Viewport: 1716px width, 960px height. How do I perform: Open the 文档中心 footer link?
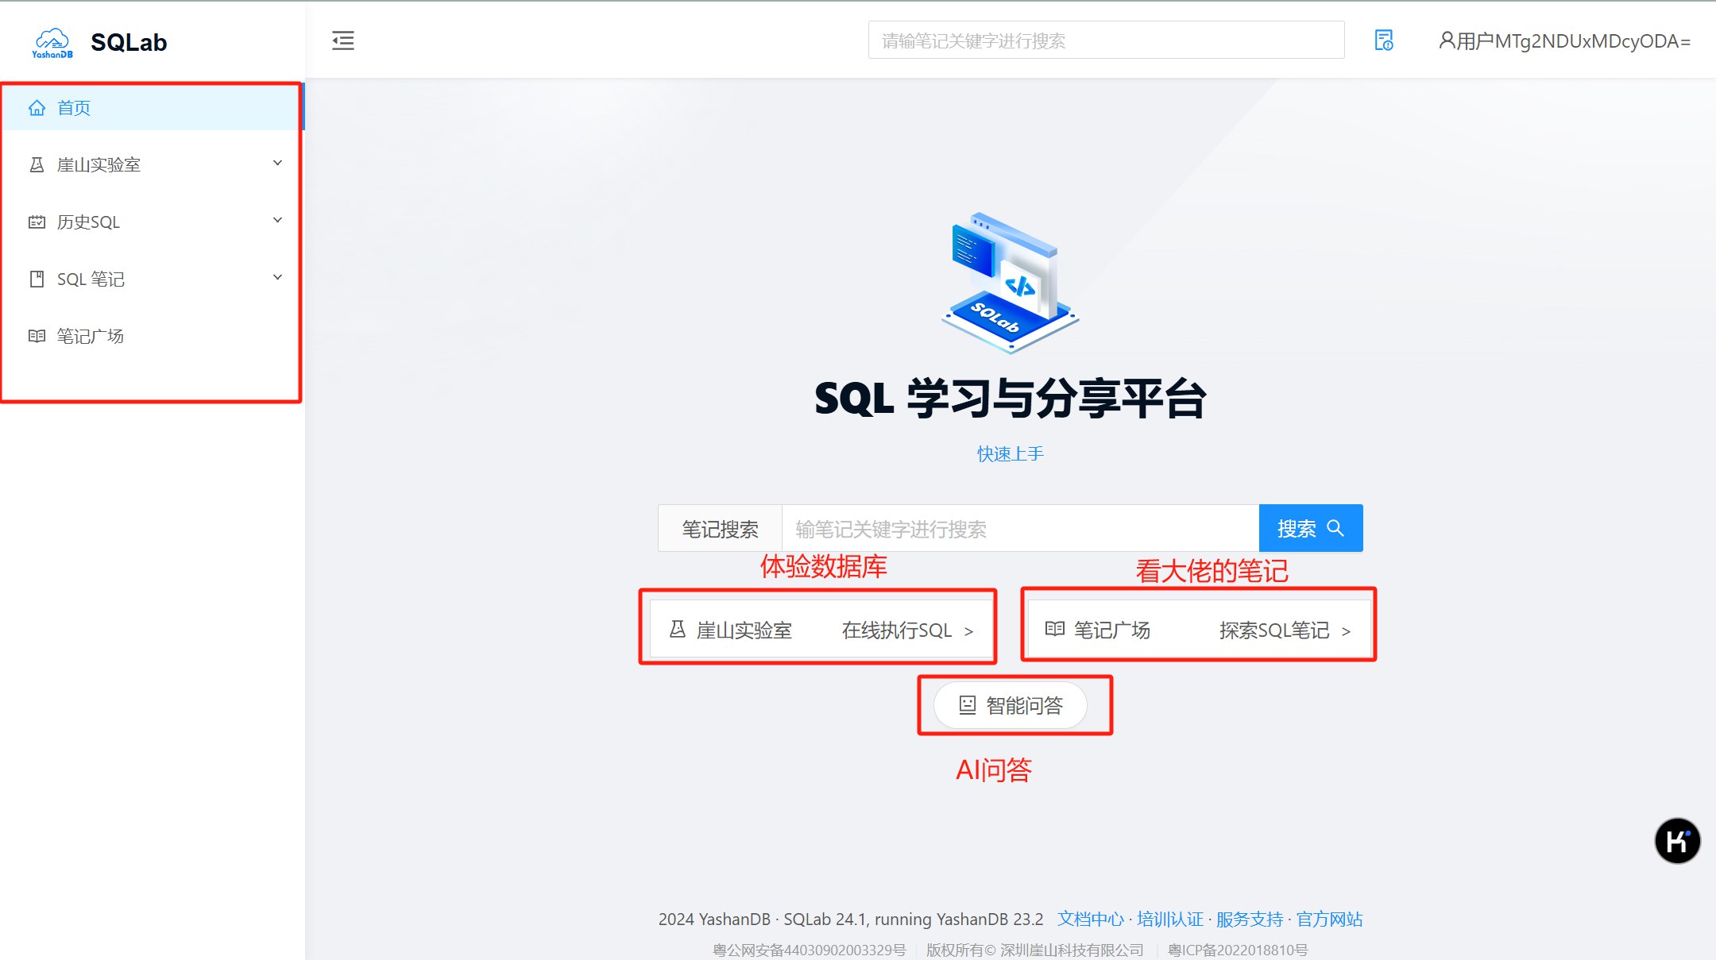pyautogui.click(x=1090, y=919)
